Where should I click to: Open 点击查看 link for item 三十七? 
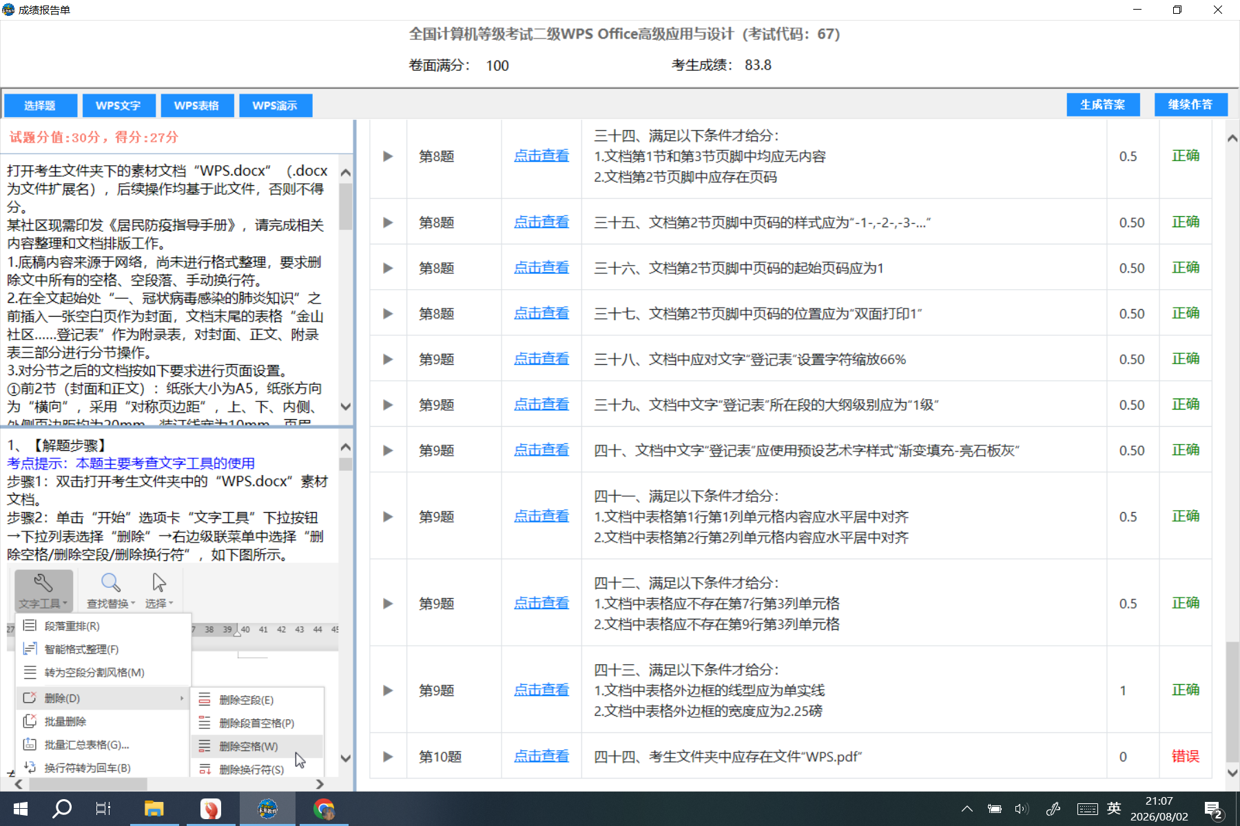[x=541, y=313]
